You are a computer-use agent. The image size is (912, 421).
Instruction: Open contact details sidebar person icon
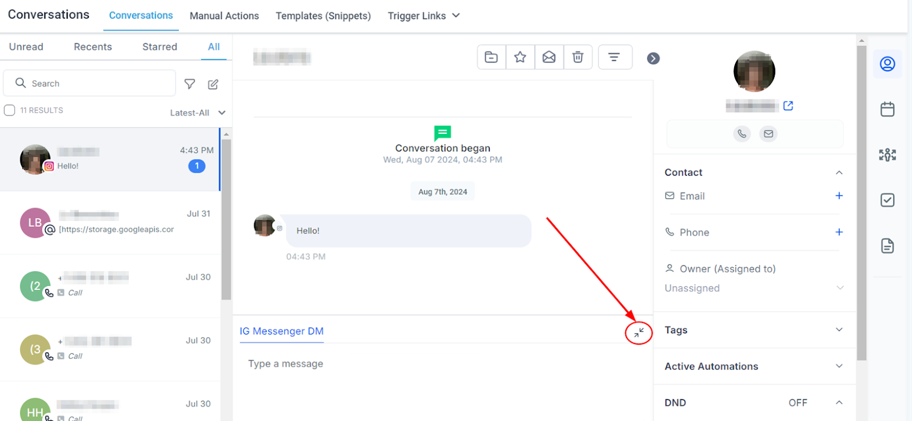click(887, 64)
